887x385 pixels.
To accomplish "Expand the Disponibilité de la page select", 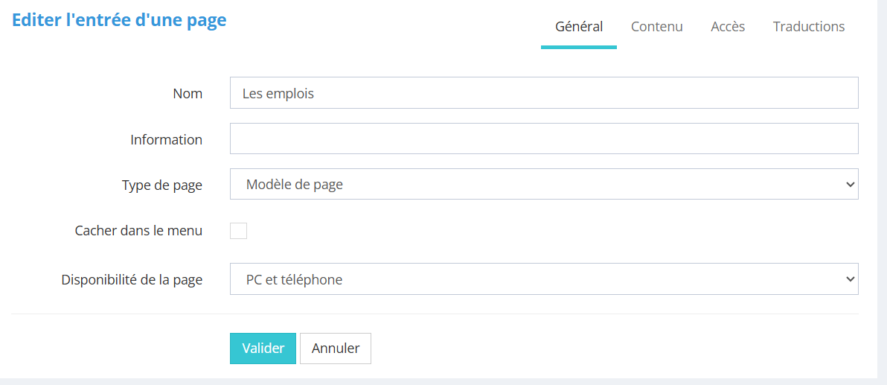I will point(543,279).
